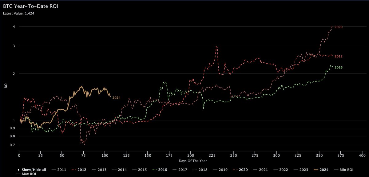Toggle the 2023 legend entry
Screen dimensions: 369x177
coord(302,169)
